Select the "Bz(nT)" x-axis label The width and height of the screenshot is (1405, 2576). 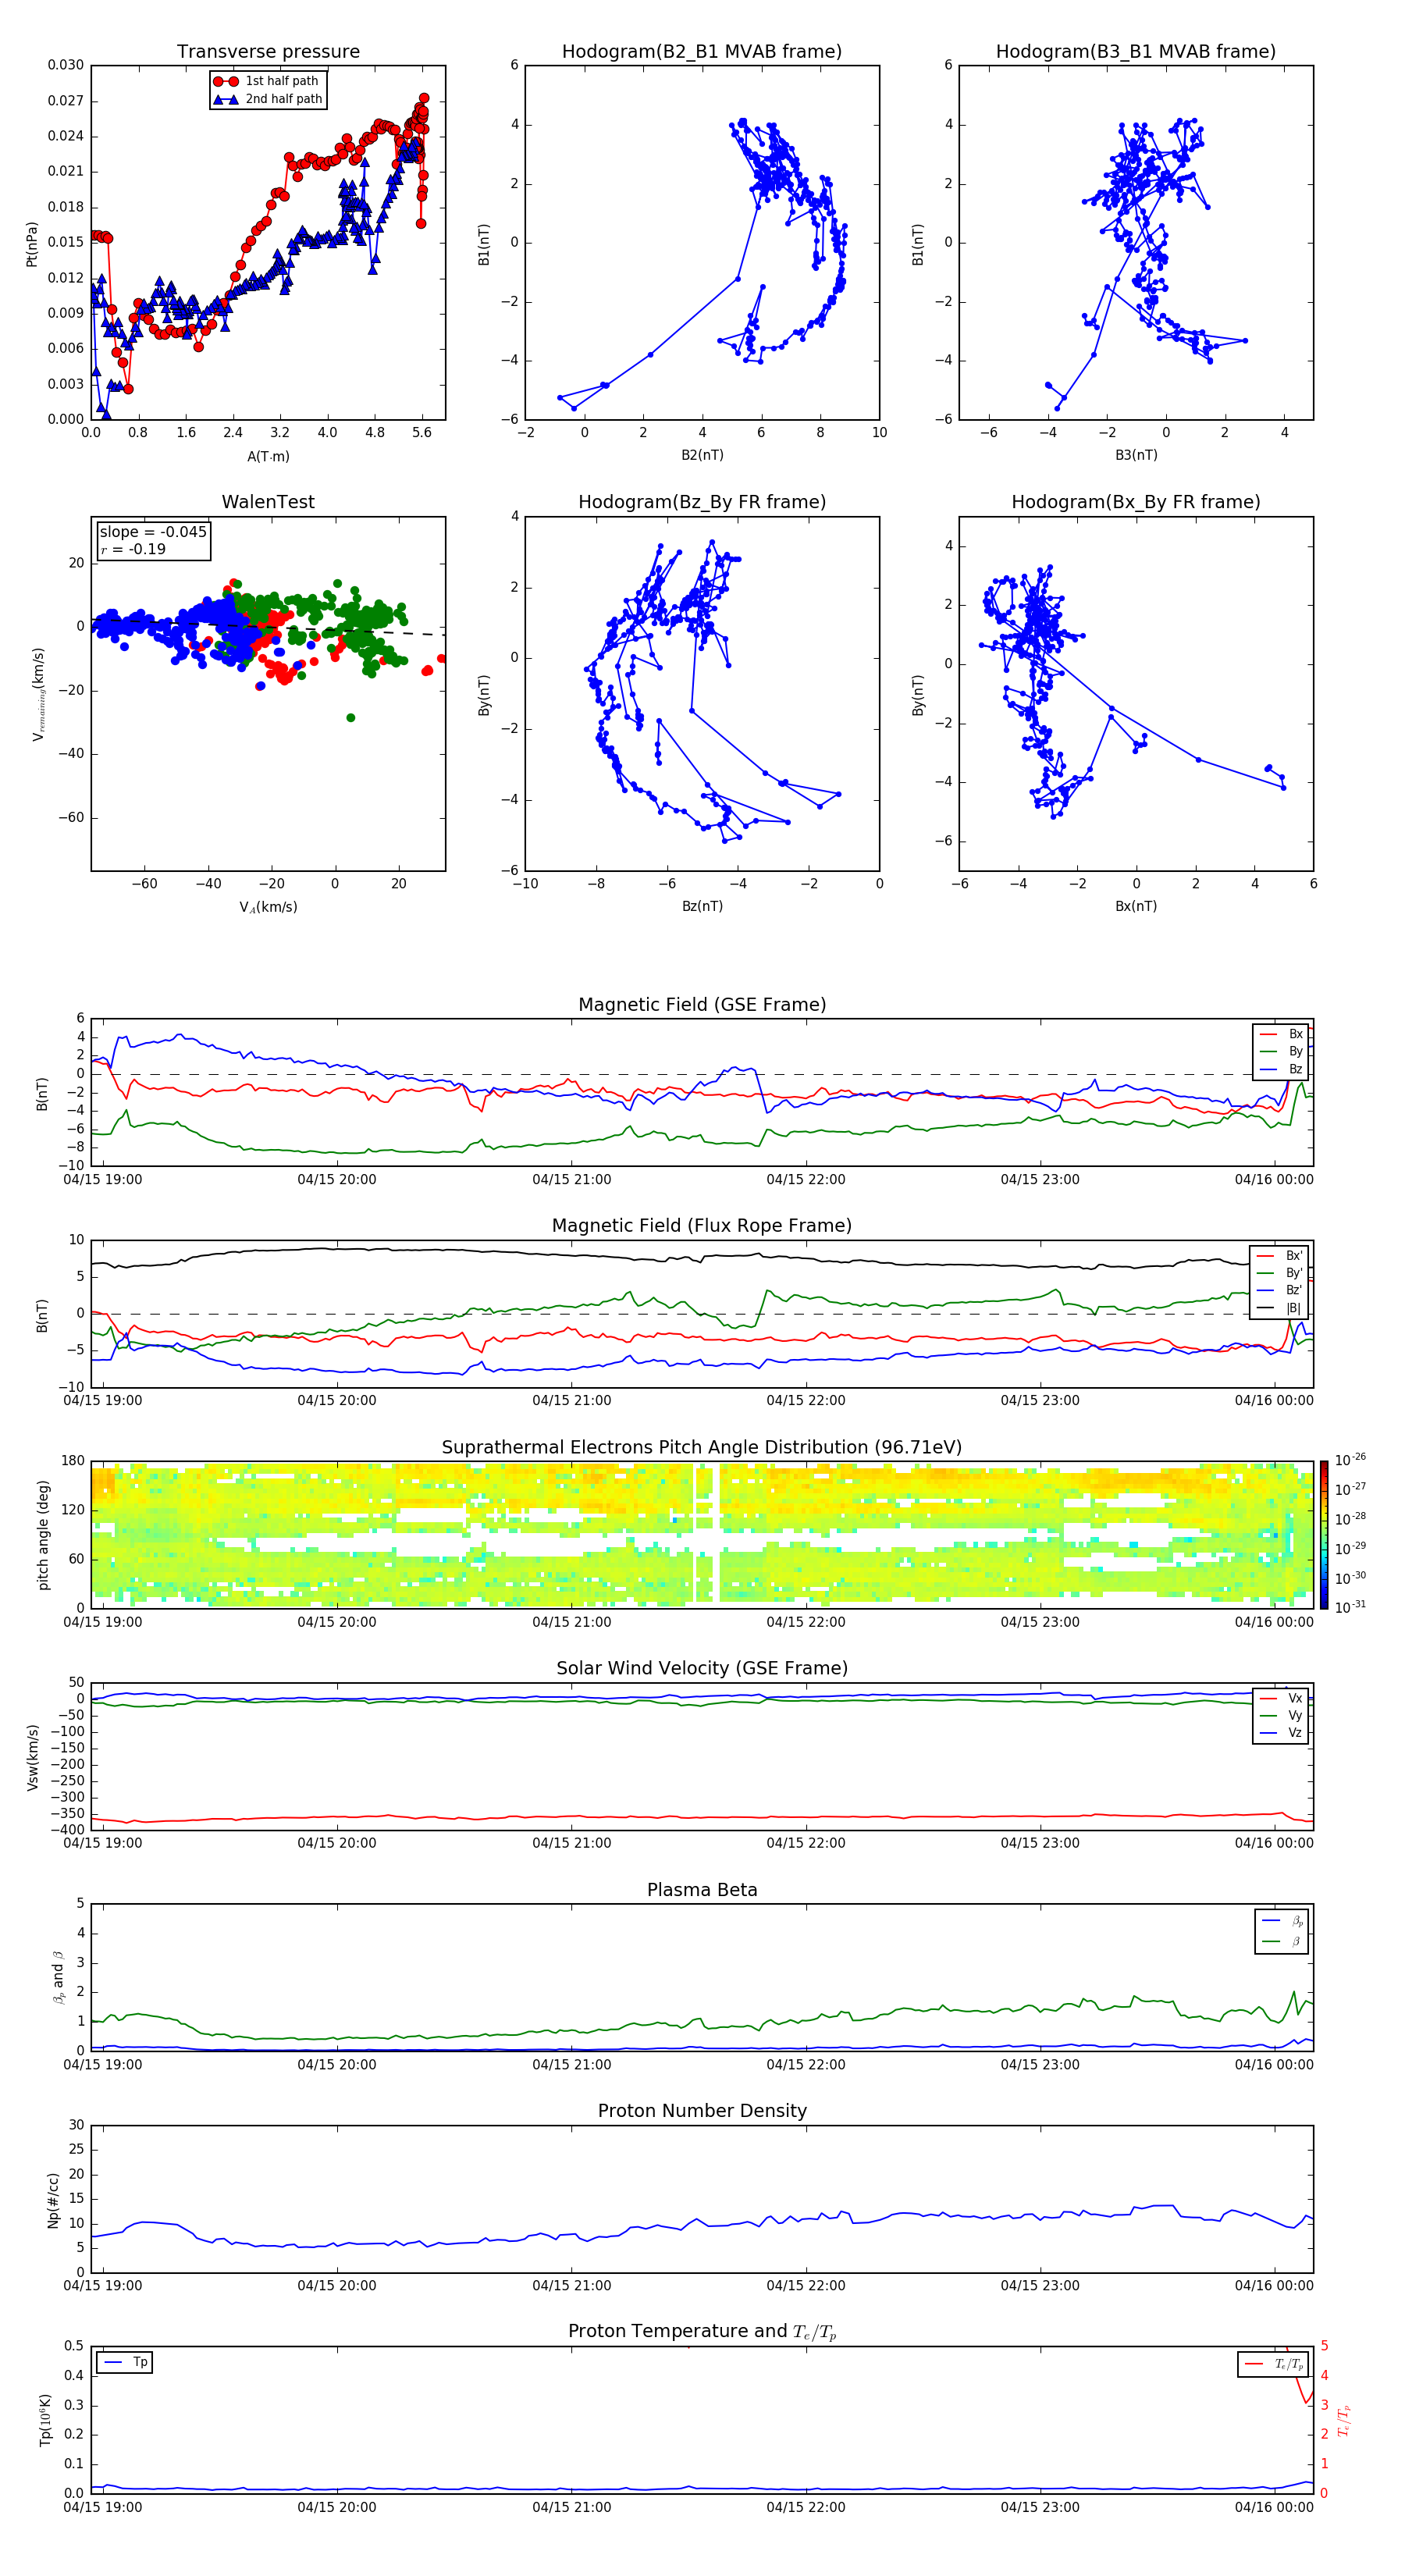click(x=702, y=906)
